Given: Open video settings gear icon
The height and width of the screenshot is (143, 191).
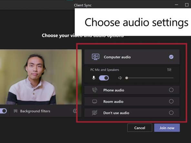Looking at the screenshot, I should point(75,111).
